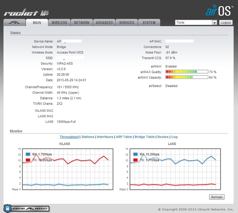Image resolution: width=238 pixels, height=213 pixels.
Task: Open the Stations monitor link
Action: coord(88,137)
